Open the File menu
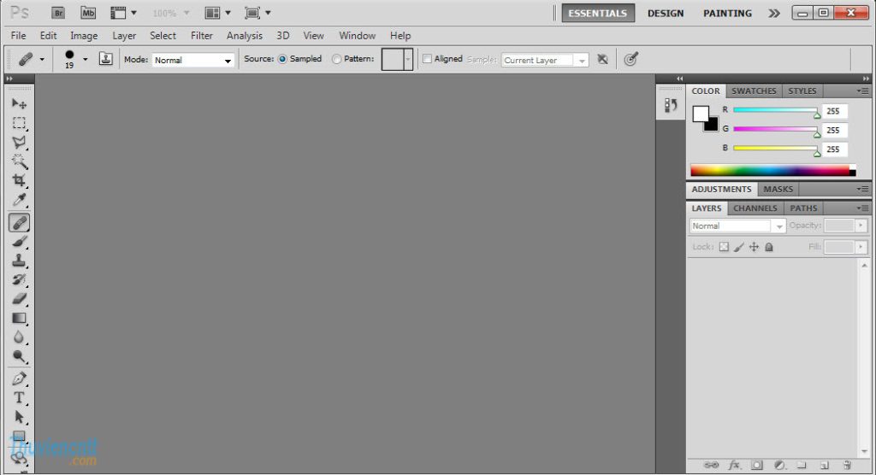The height and width of the screenshot is (475, 876). point(19,35)
